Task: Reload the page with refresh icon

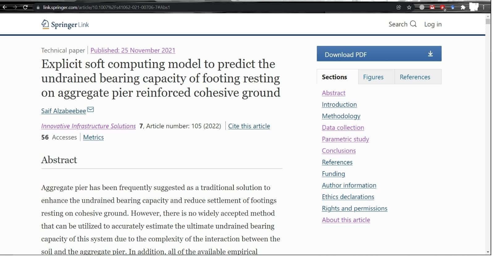Action: pos(25,7)
